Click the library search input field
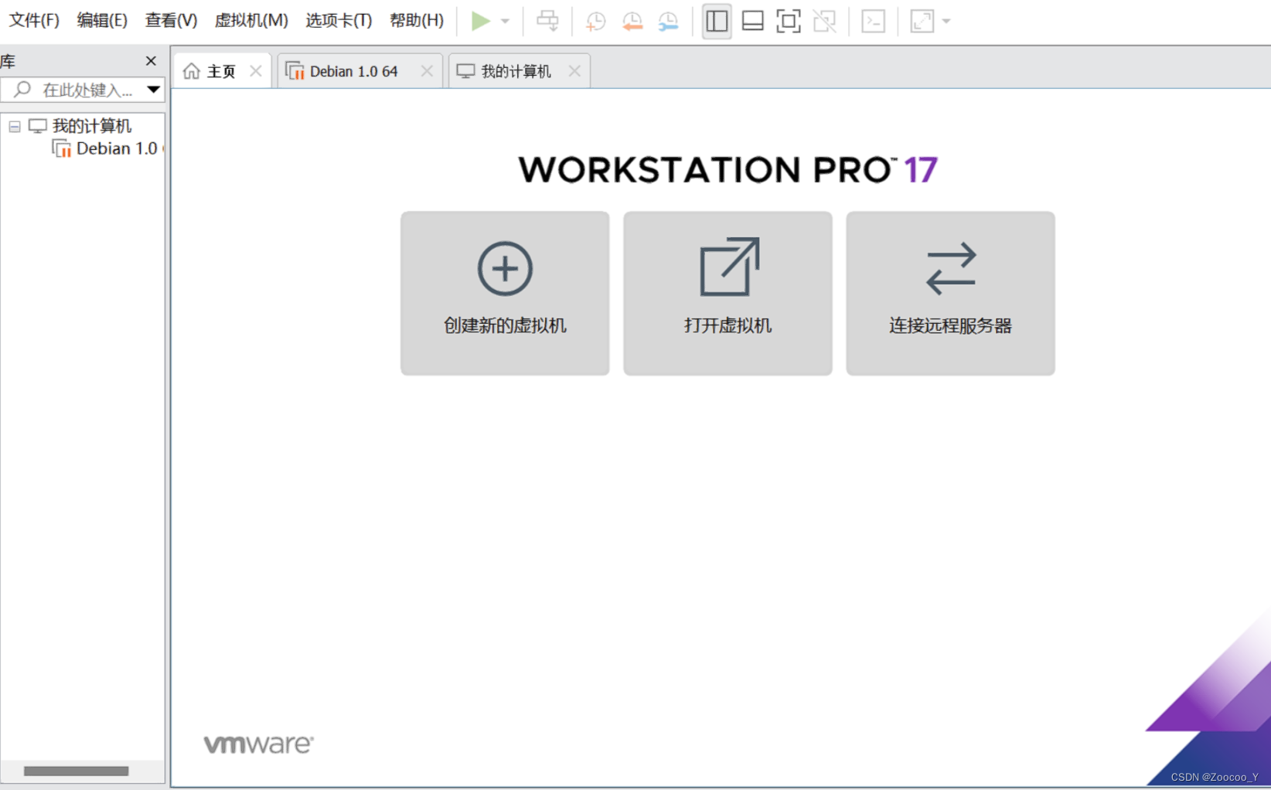Viewport: 1271px width, 790px height. (x=87, y=90)
